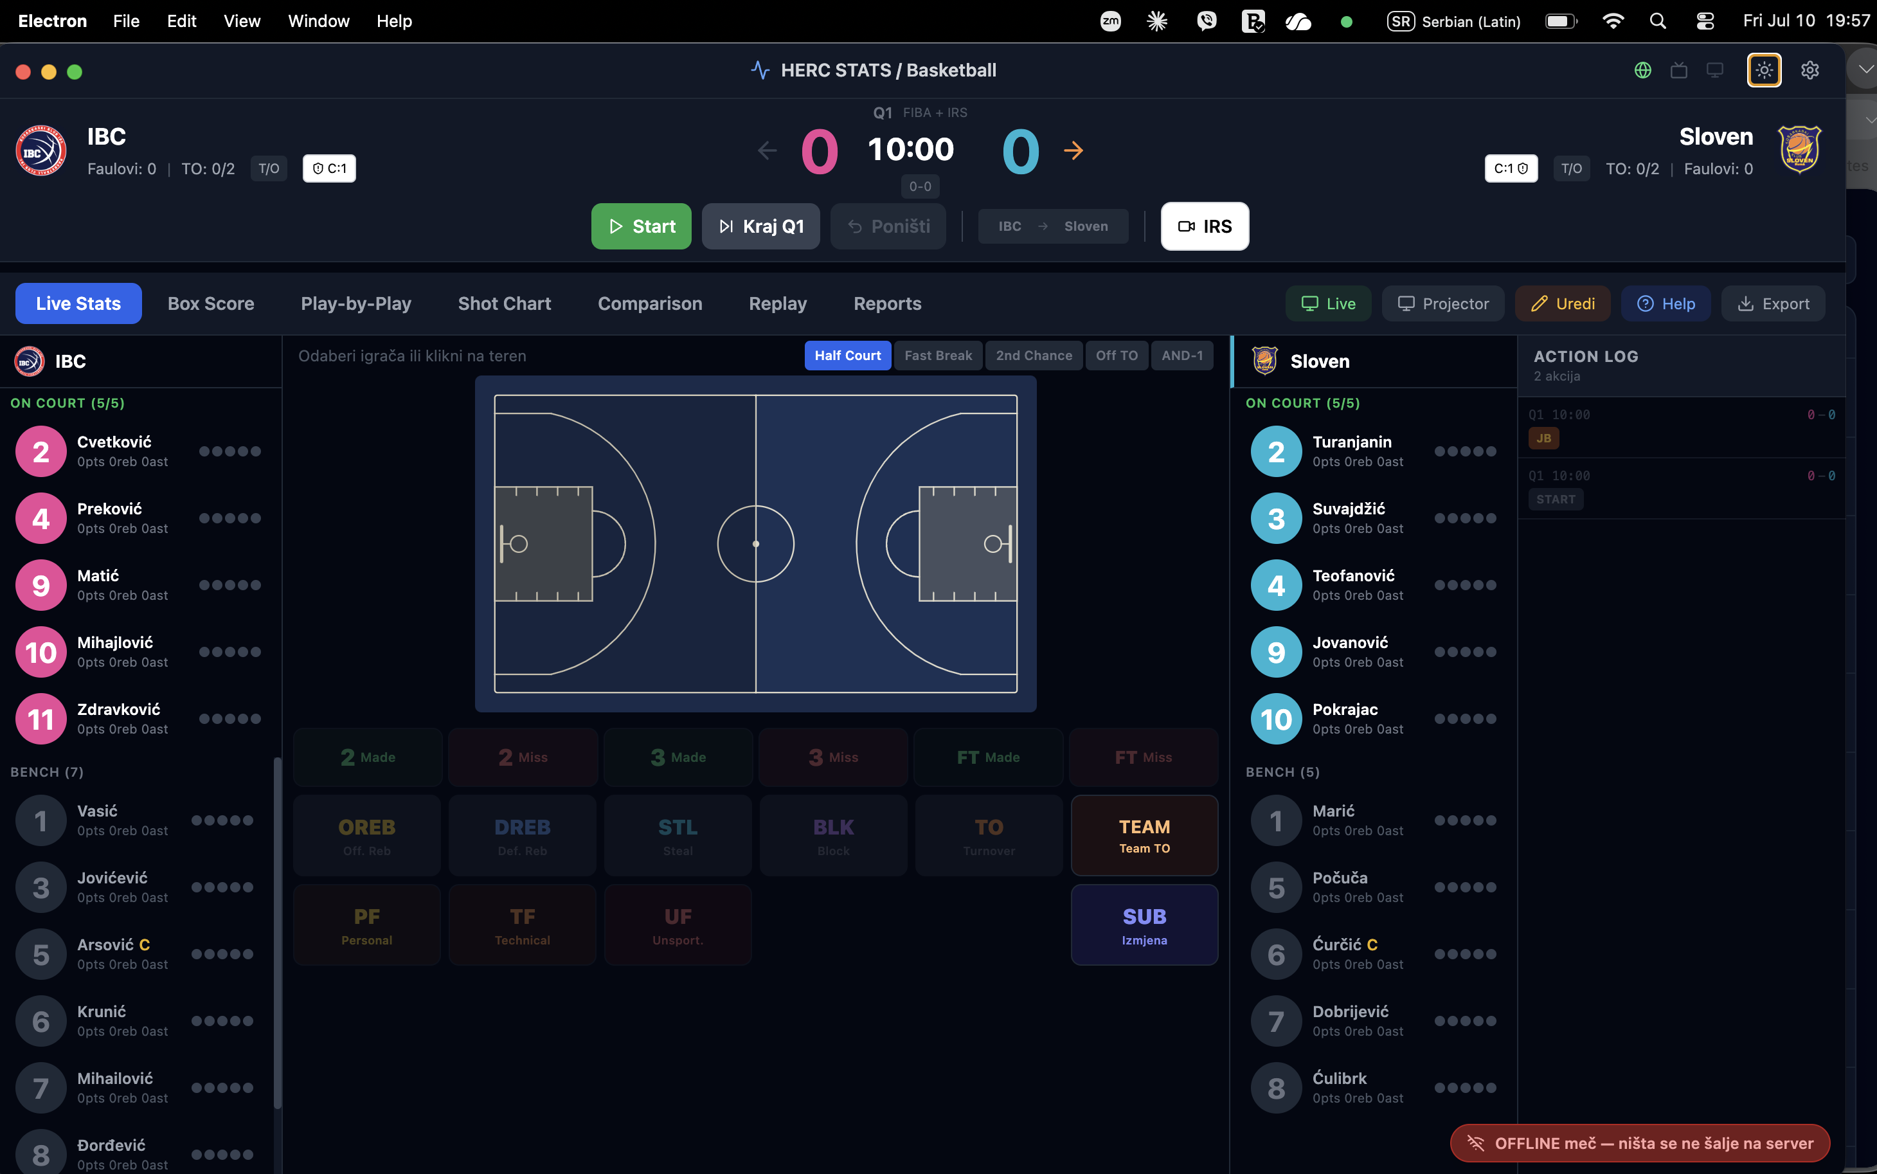Screen dimensions: 1877x1174
Task: End quarter with Kraj Q1 button
Action: (760, 226)
